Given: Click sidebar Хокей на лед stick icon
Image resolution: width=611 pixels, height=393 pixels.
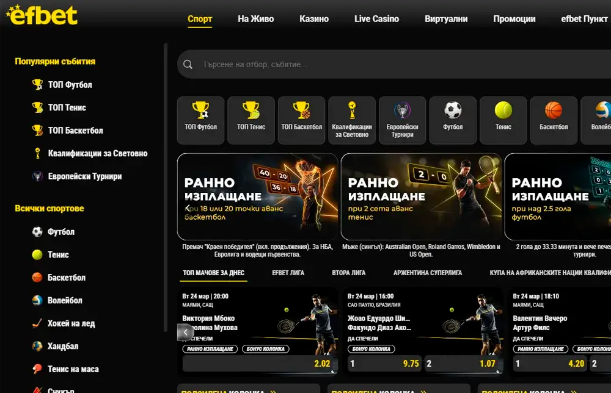Looking at the screenshot, I should [37, 323].
